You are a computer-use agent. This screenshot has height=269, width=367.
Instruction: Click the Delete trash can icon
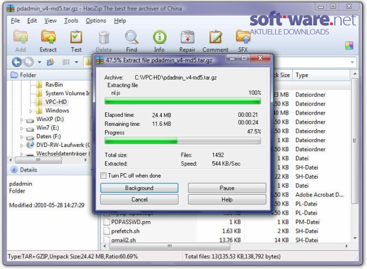pos(104,38)
